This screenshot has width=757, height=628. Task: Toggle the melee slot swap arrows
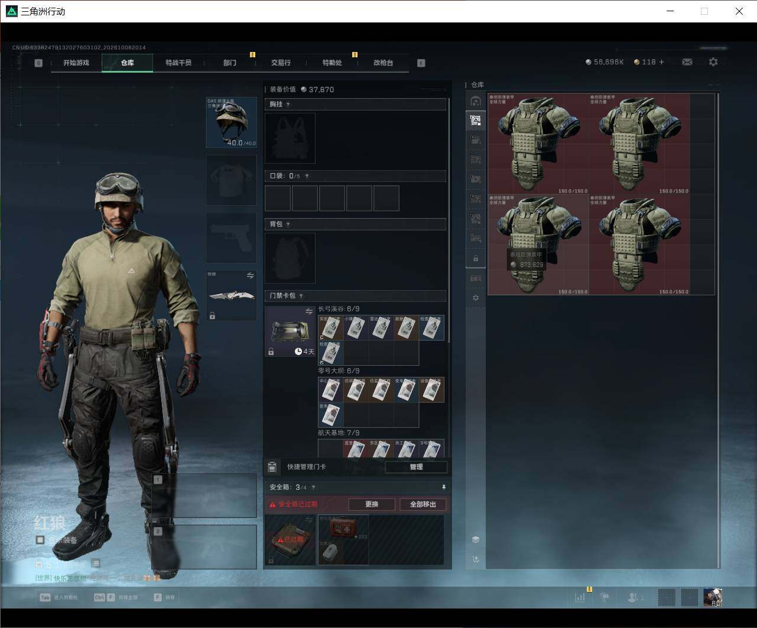(250, 276)
